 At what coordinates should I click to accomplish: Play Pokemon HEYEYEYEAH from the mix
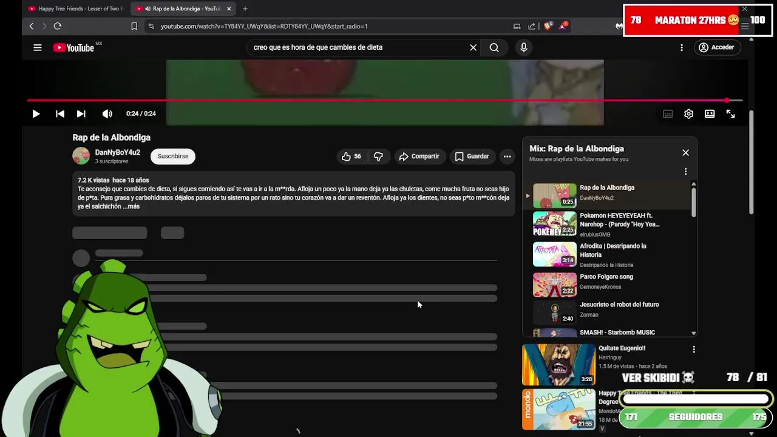click(607, 224)
